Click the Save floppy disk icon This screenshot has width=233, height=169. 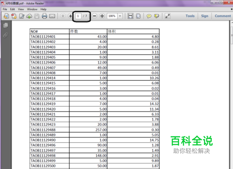pos(37,16)
